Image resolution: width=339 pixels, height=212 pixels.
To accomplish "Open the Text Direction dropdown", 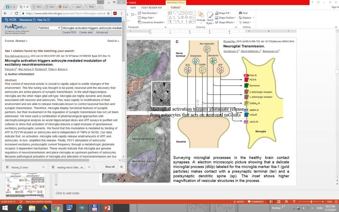I will coord(148,13).
